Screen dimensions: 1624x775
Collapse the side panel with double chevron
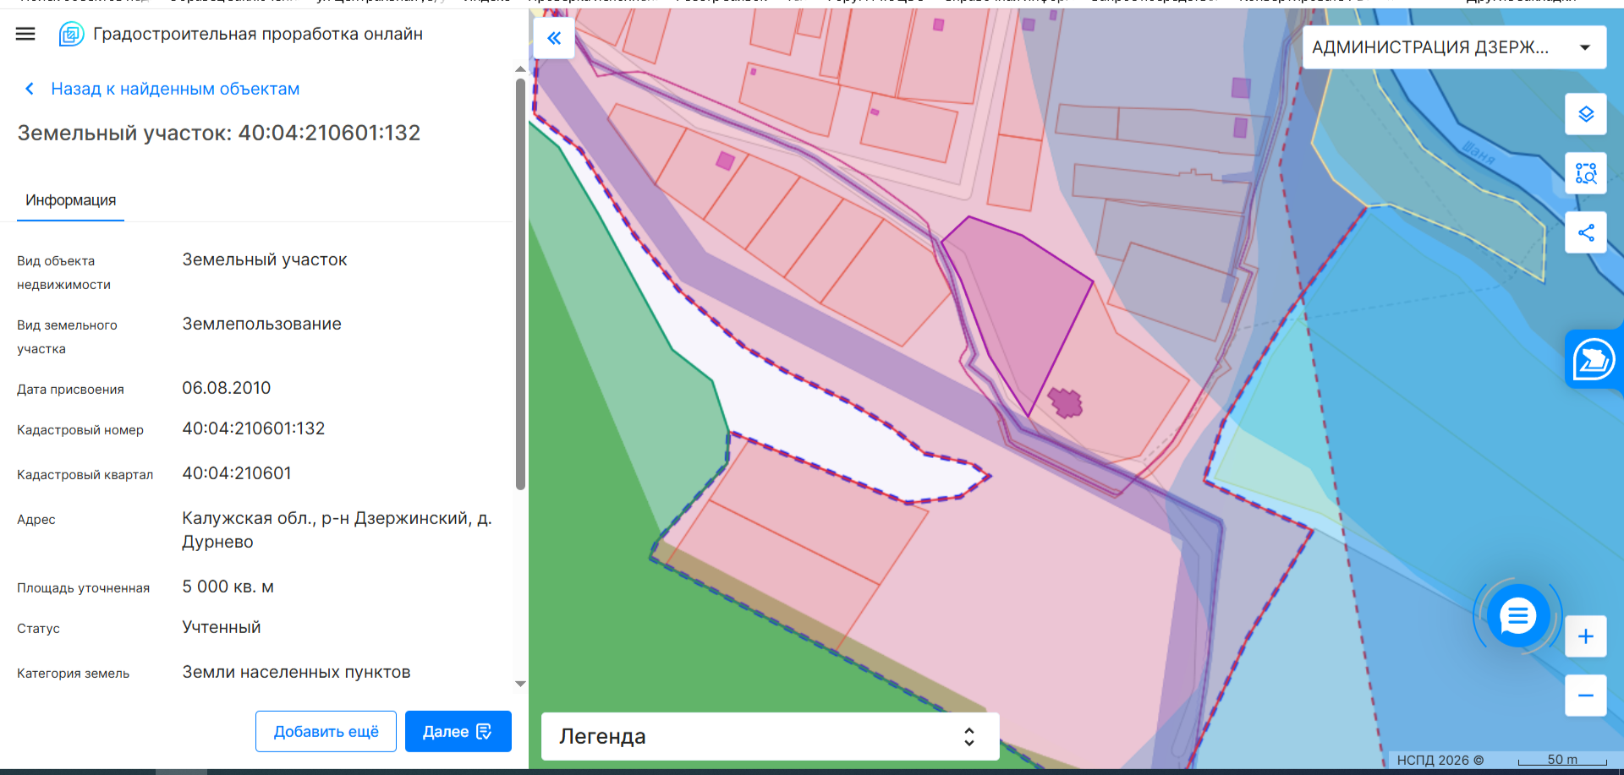(554, 38)
